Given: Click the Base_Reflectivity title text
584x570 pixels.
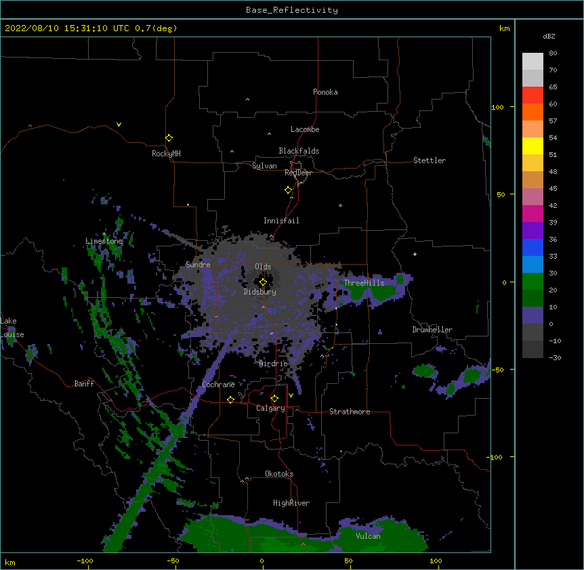Looking at the screenshot, I should pos(292,10).
